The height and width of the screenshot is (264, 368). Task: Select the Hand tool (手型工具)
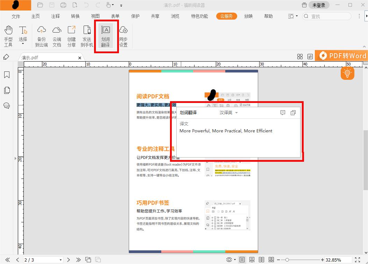[x=8, y=35]
